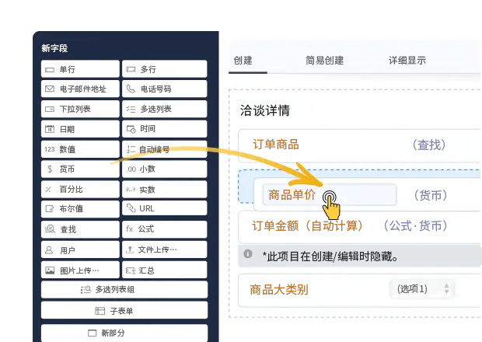The width and height of the screenshot is (482, 342).
Task: Click the percent icon for 百分比
Action: (48, 190)
